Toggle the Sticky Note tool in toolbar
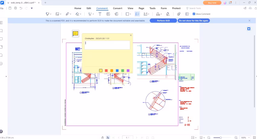This screenshot has width=257, height=139. pos(137,14)
